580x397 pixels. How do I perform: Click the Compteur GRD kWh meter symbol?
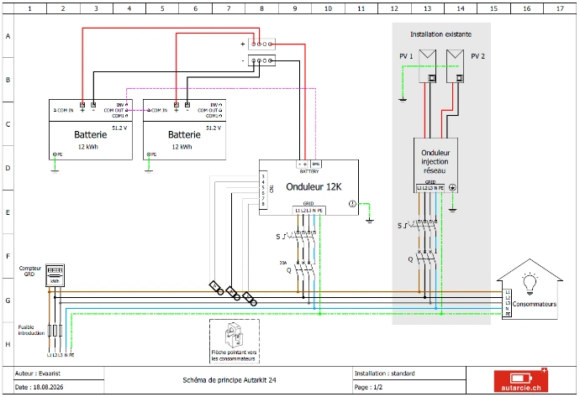click(55, 275)
